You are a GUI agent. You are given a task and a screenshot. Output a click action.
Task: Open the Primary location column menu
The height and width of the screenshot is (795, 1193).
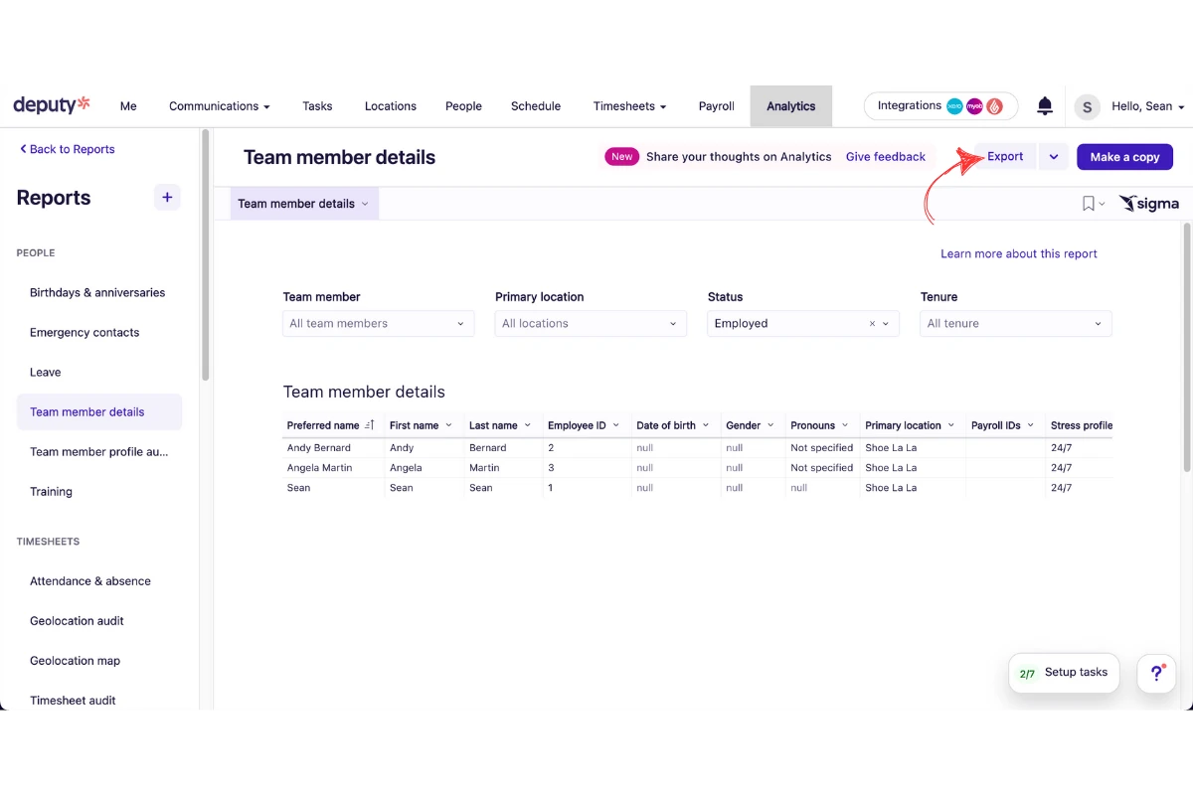[x=950, y=425]
